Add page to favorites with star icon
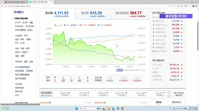The width and height of the screenshot is (199, 111). pos(174,6)
